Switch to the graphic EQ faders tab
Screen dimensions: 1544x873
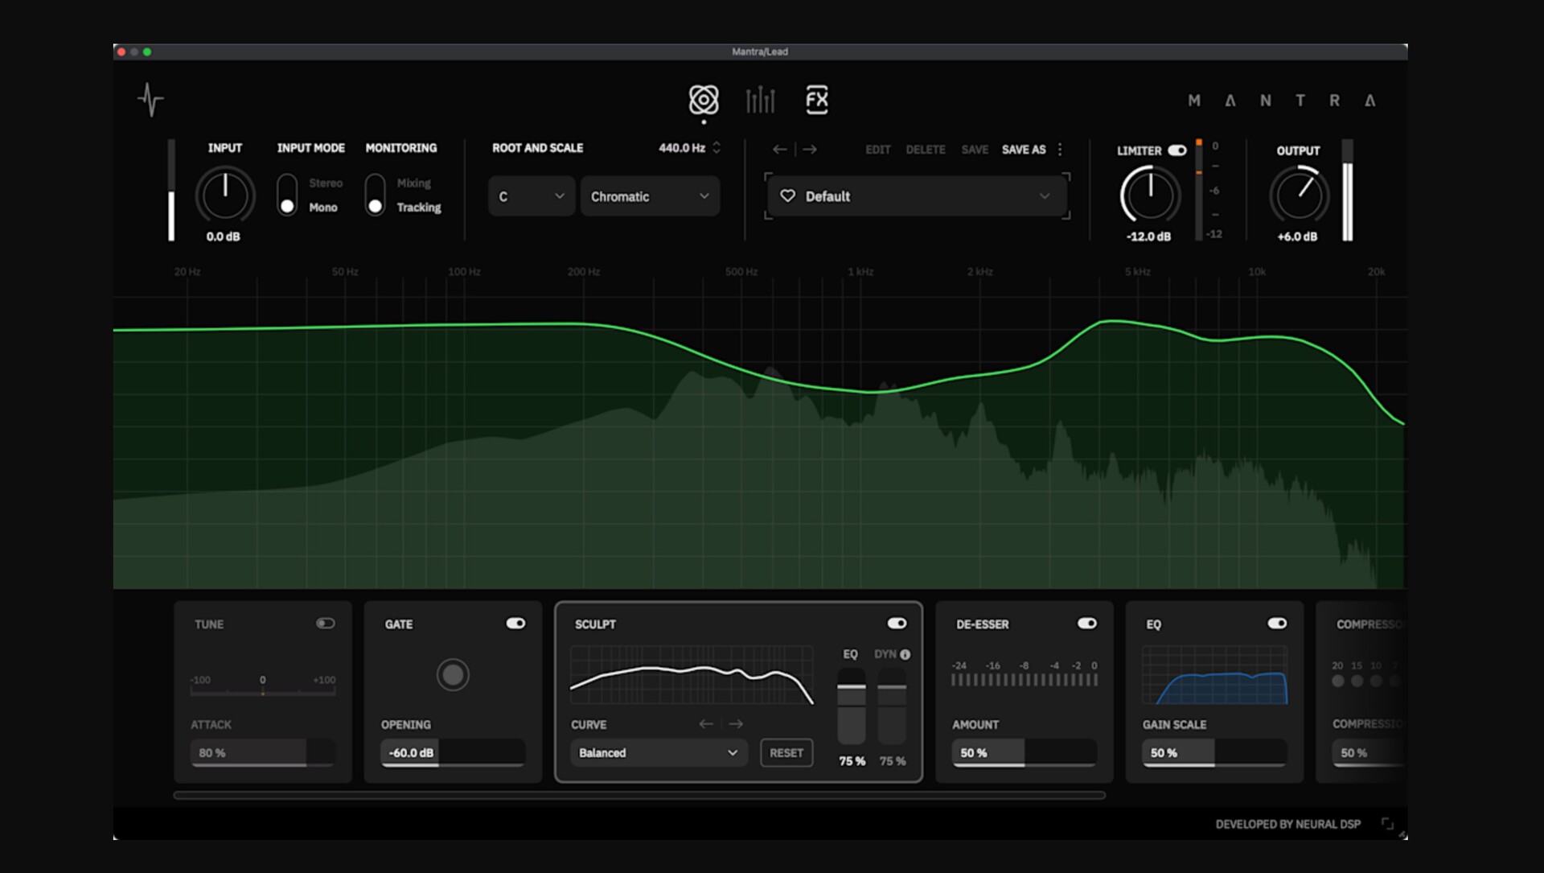tap(760, 100)
